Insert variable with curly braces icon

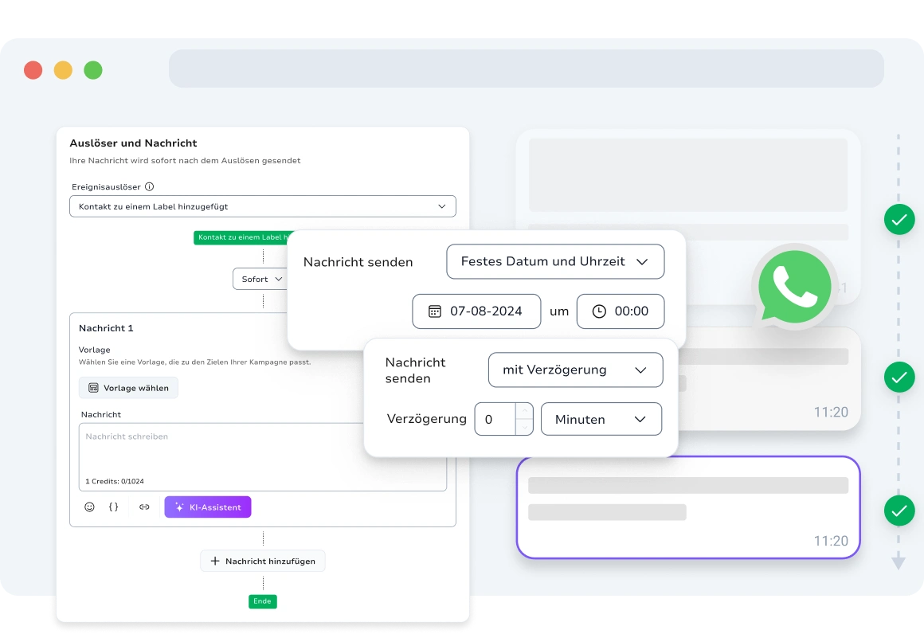tap(114, 507)
